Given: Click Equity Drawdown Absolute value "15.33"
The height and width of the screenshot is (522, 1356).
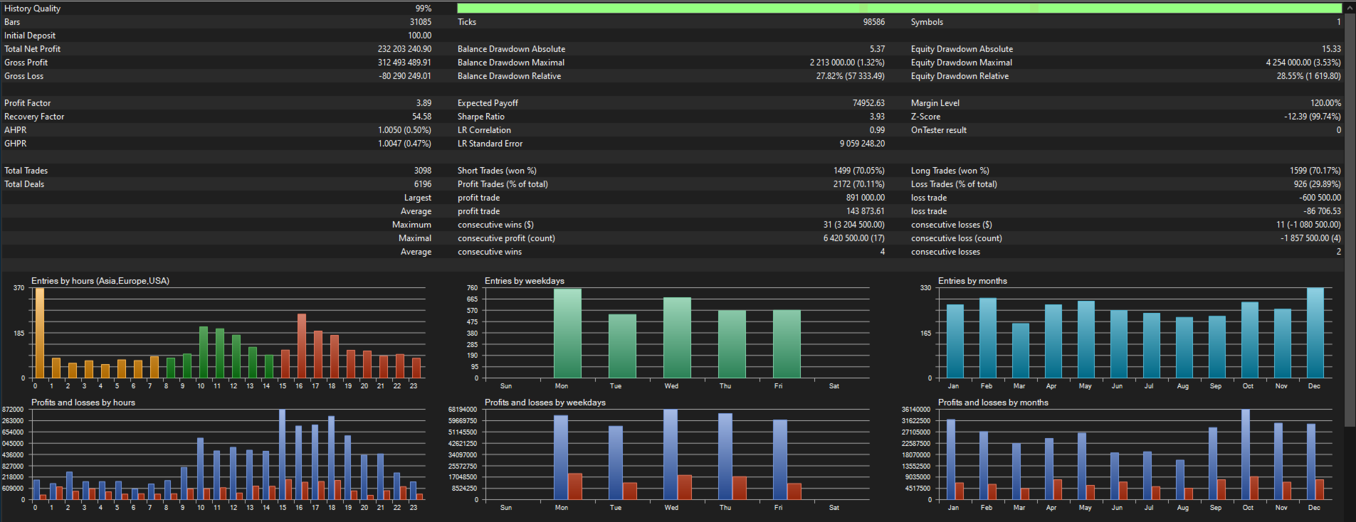Looking at the screenshot, I should (x=1331, y=49).
